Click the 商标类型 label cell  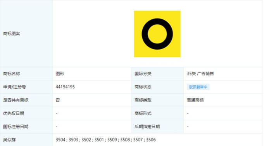[157, 100]
